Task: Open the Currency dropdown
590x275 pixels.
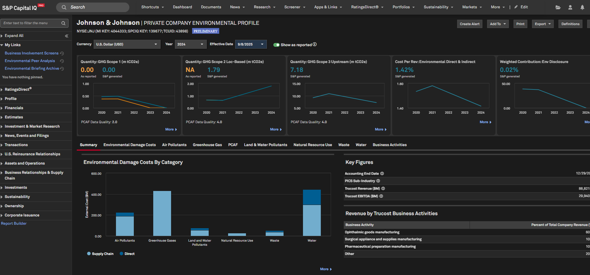Action: tap(127, 44)
